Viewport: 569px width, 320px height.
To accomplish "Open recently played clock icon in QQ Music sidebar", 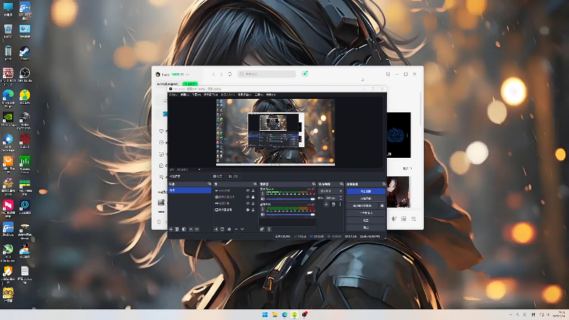I will point(161,143).
